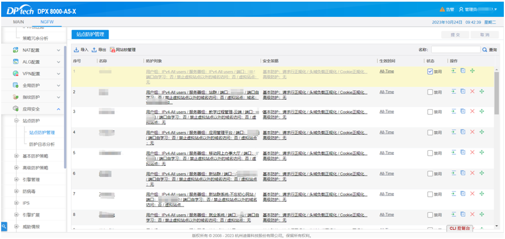505x239 pixels.
Task: Open 网站锁管理
Action: [x=123, y=50]
